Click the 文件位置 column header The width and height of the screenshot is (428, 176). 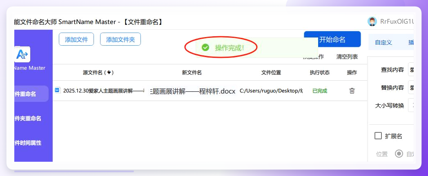click(271, 73)
